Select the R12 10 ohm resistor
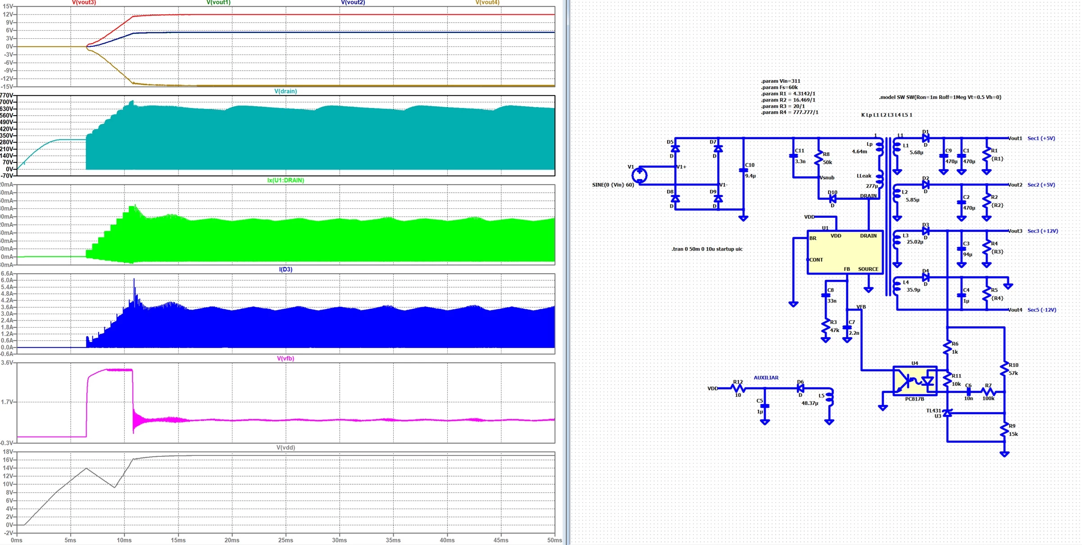Viewport: 1082px width, 545px height. click(x=738, y=388)
